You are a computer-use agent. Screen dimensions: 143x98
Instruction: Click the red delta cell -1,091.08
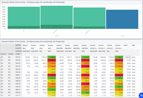[85, 60]
